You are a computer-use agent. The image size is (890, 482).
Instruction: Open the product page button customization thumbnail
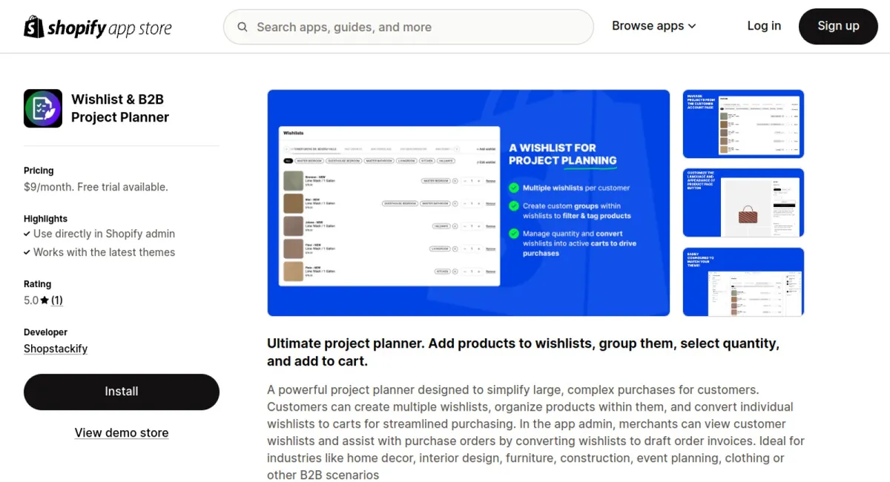[743, 202]
